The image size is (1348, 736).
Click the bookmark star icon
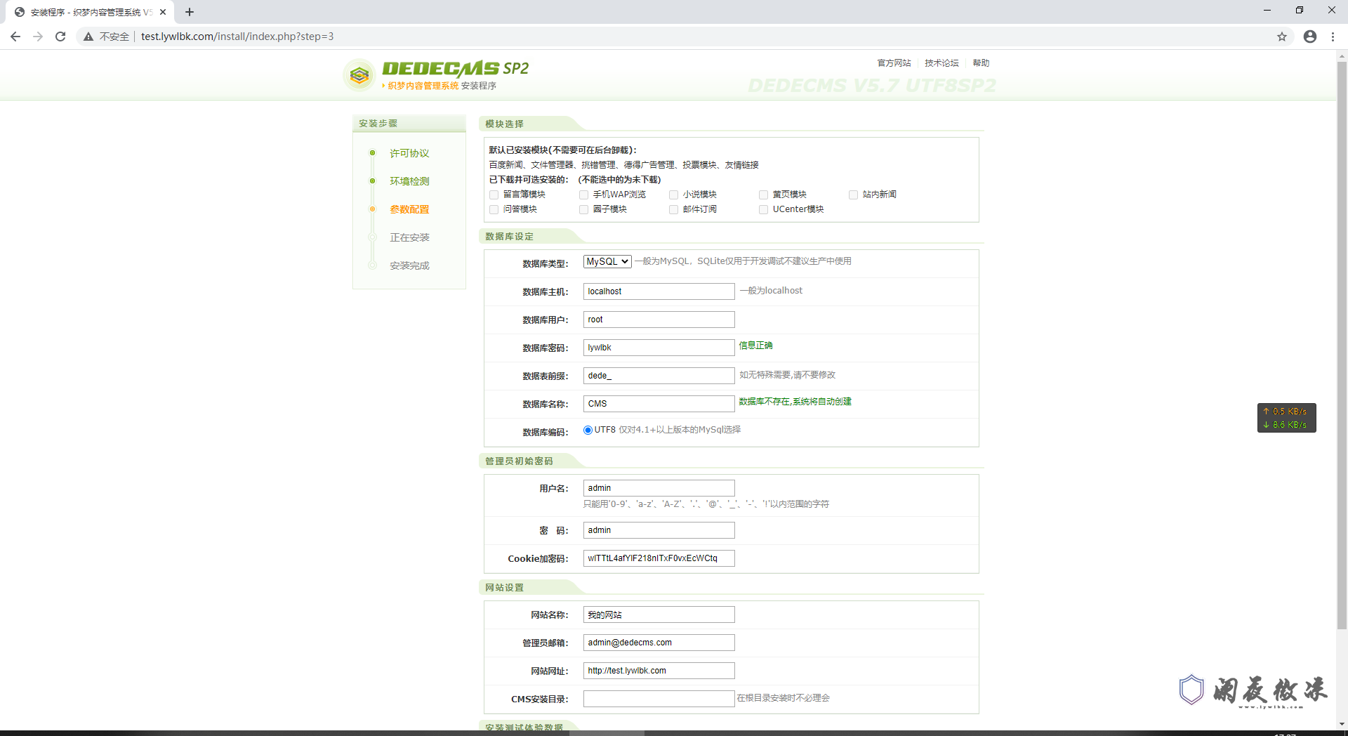1282,36
